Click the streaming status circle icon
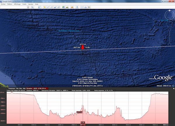 pyautogui.click(x=173, y=86)
